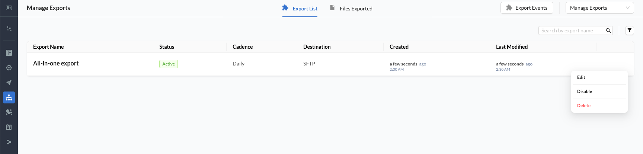The height and width of the screenshot is (154, 643).
Task: Click the Search by export name field
Action: [571, 31]
